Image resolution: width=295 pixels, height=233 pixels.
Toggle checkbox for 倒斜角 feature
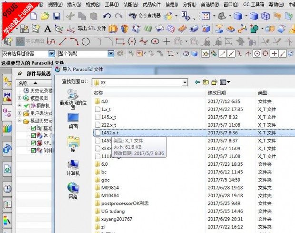[x=33, y=150]
